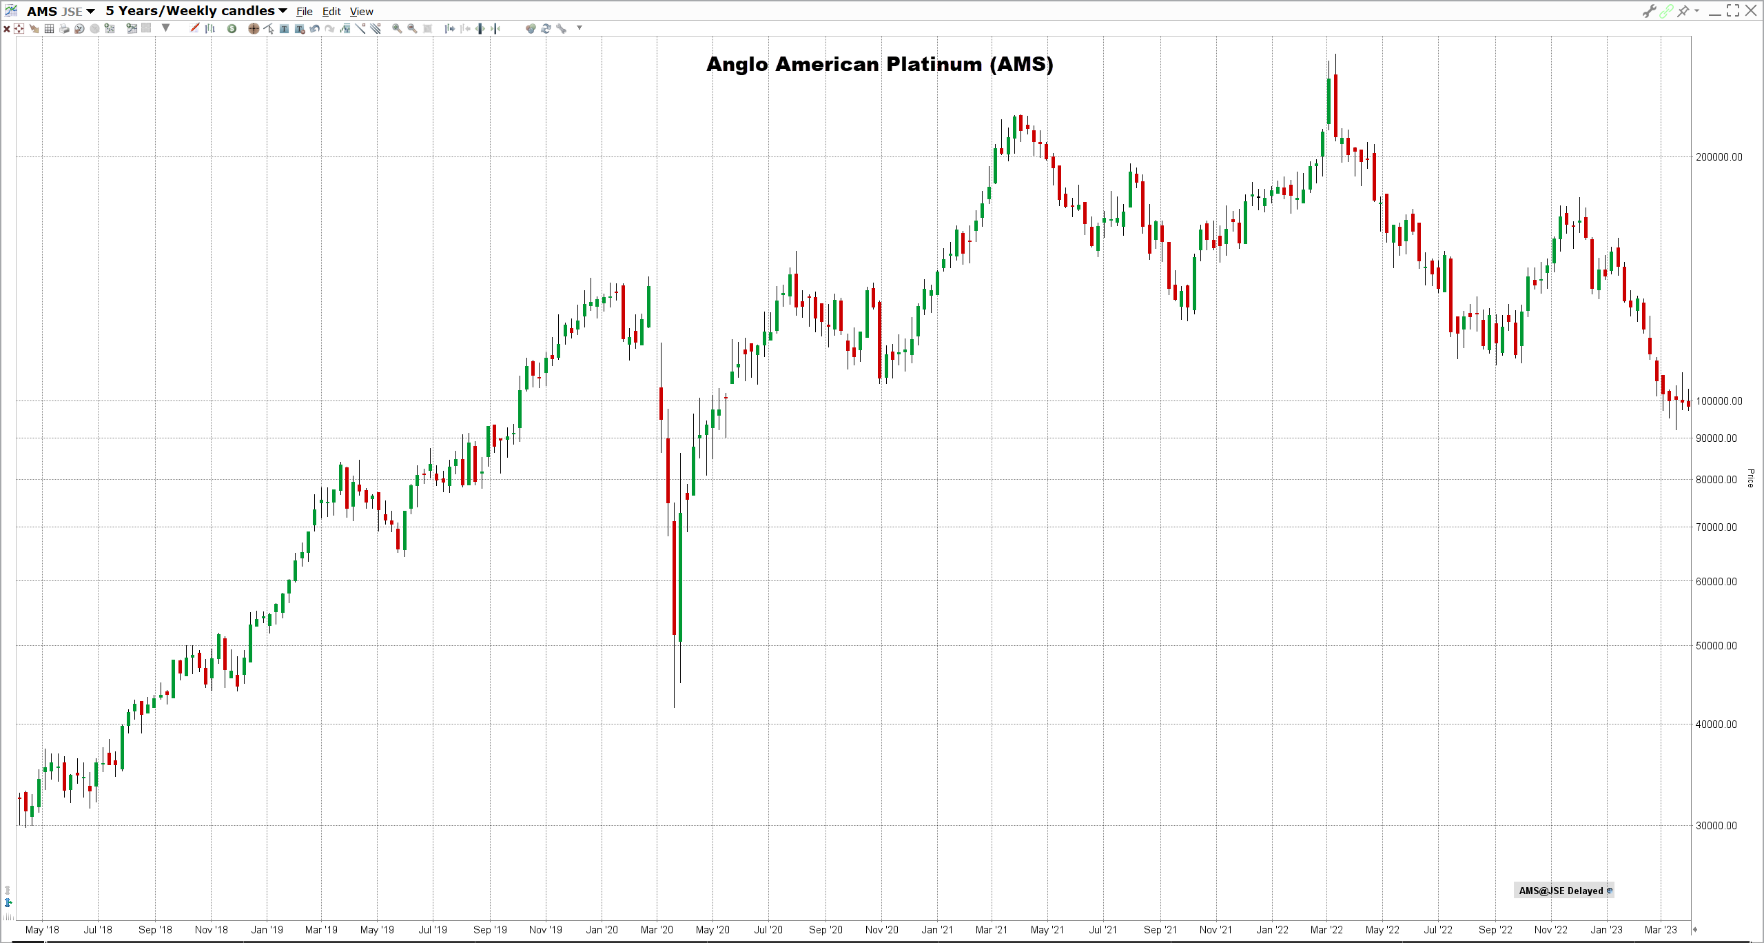The image size is (1764, 943).
Task: Expand the dropdown arrow beside pin icon
Action: click(1696, 10)
